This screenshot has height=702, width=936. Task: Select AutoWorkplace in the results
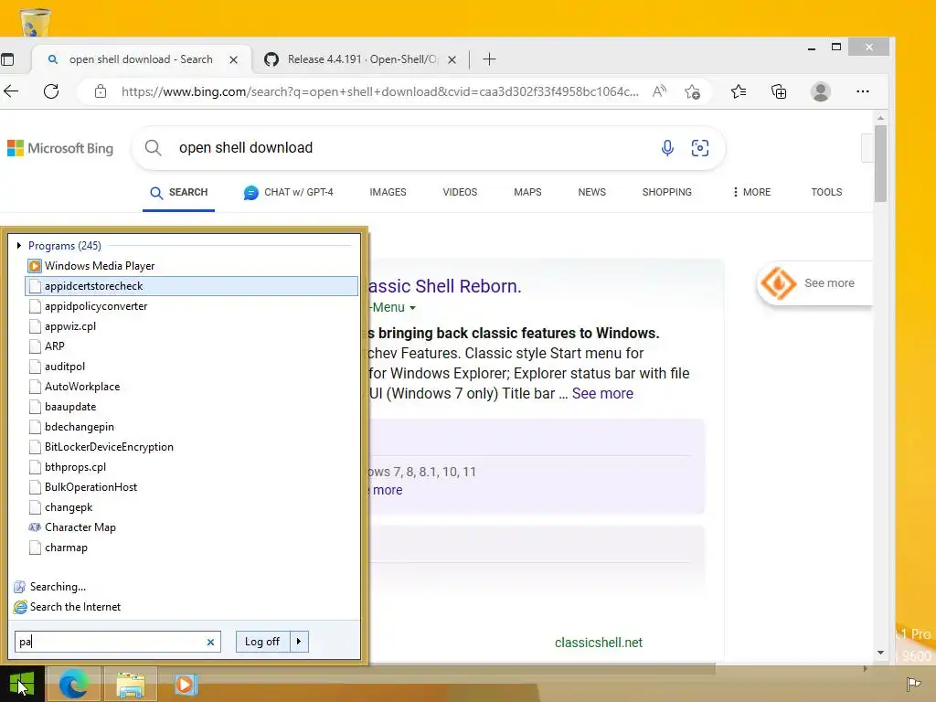(x=191, y=387)
